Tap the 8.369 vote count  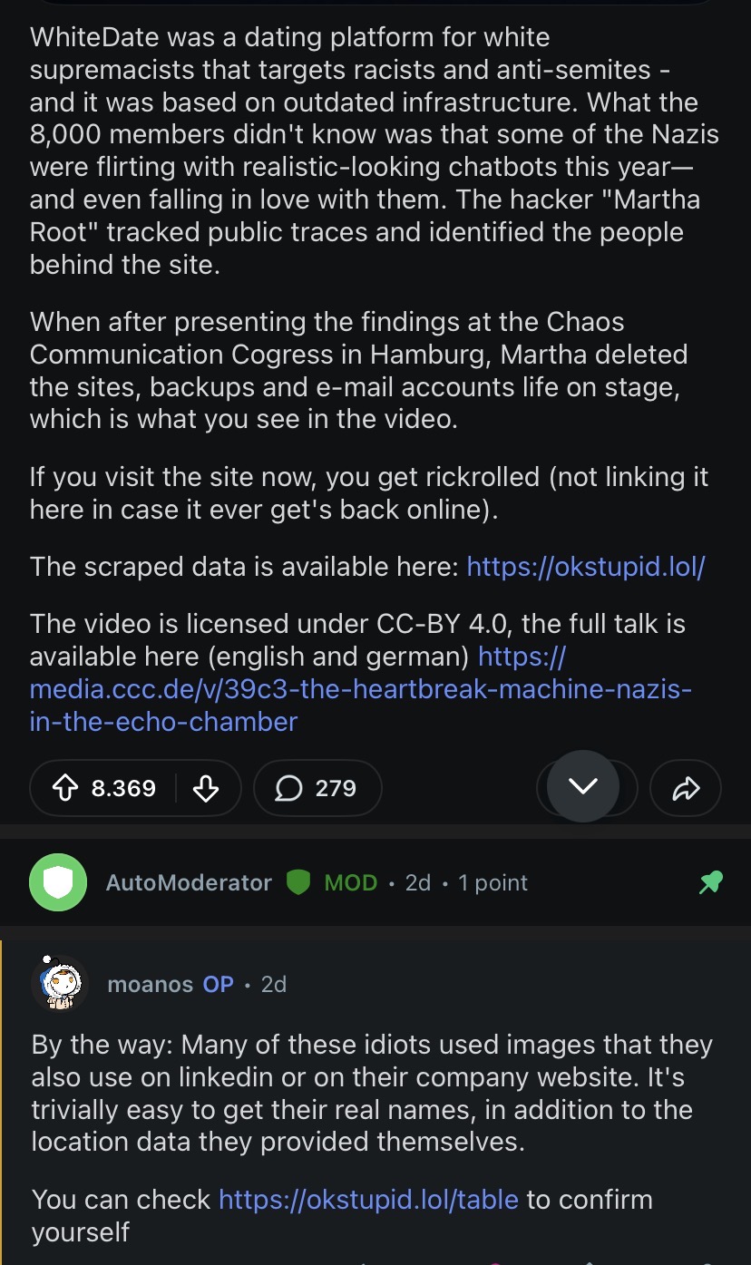point(123,788)
